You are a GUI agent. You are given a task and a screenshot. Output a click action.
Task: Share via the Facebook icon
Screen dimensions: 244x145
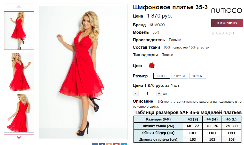click(x=102, y=144)
